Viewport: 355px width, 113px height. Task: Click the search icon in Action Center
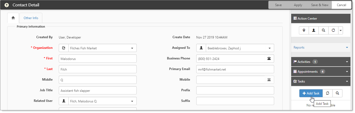323,31
